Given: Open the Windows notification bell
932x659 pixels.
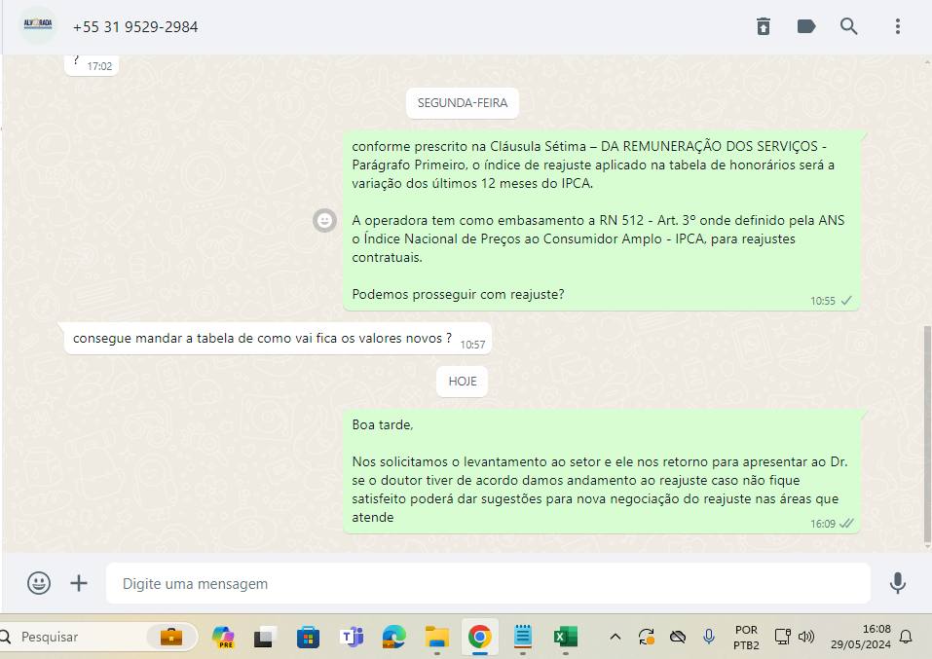Looking at the screenshot, I should pyautogui.click(x=906, y=637).
